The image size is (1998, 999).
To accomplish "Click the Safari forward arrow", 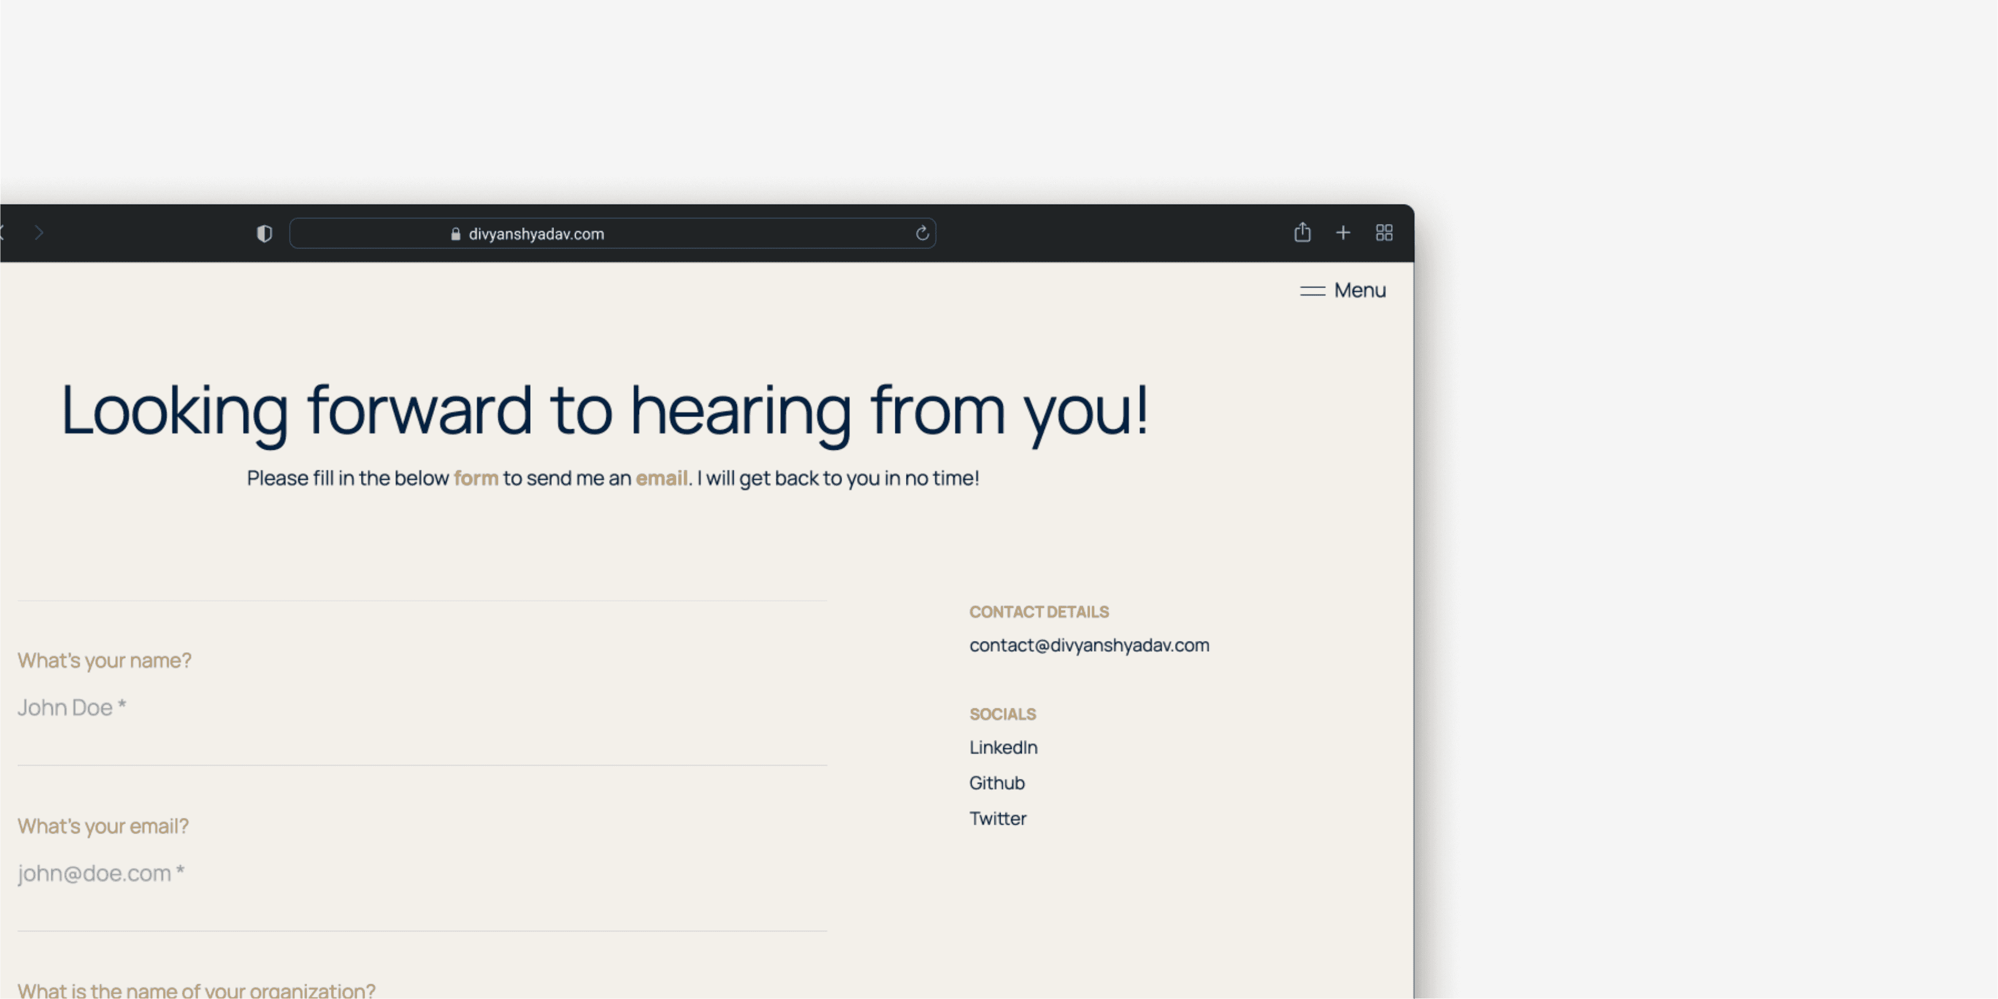I will coord(39,233).
